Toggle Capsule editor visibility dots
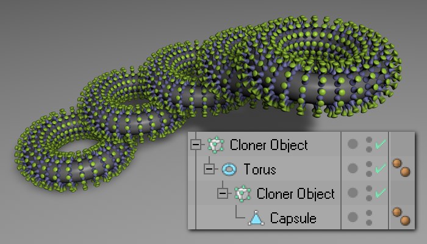The width and height of the screenshot is (427, 244). pos(369,218)
